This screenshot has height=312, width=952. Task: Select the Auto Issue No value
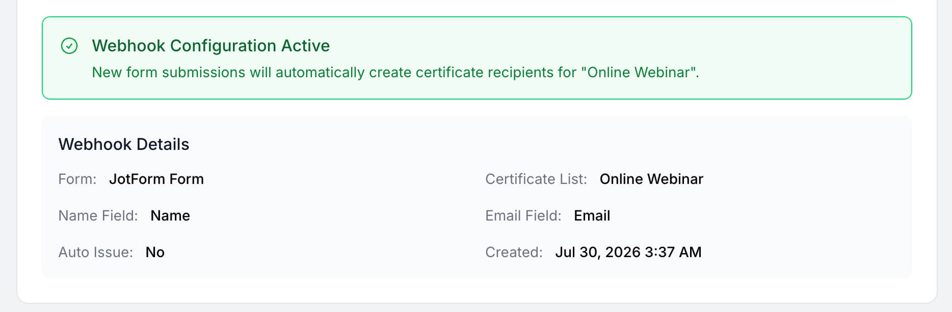[x=155, y=252]
